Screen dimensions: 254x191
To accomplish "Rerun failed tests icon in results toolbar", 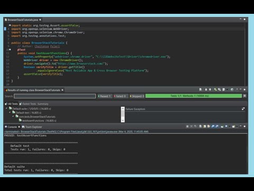I will pyautogui.click(x=220, y=90).
